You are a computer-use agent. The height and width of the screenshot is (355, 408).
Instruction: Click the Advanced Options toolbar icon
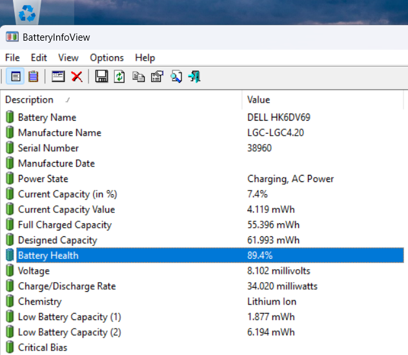tap(157, 77)
